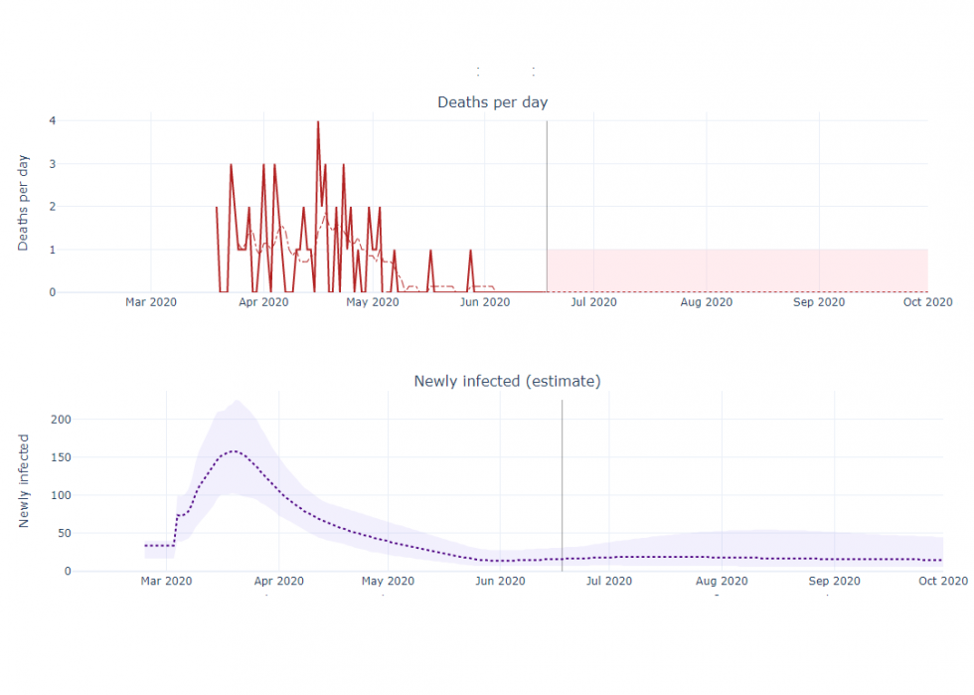
Task: Click "Aug 2020" on the infections chart axis
Action: [x=722, y=581]
